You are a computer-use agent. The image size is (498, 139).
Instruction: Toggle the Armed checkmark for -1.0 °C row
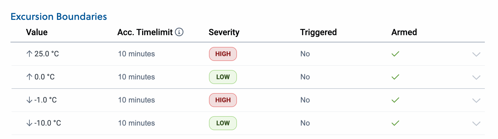click(x=395, y=100)
